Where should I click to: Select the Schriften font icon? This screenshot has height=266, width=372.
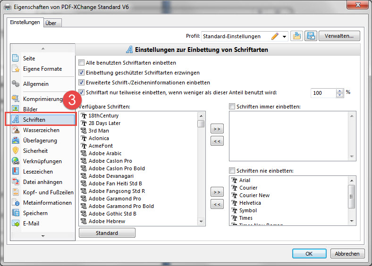16,119
